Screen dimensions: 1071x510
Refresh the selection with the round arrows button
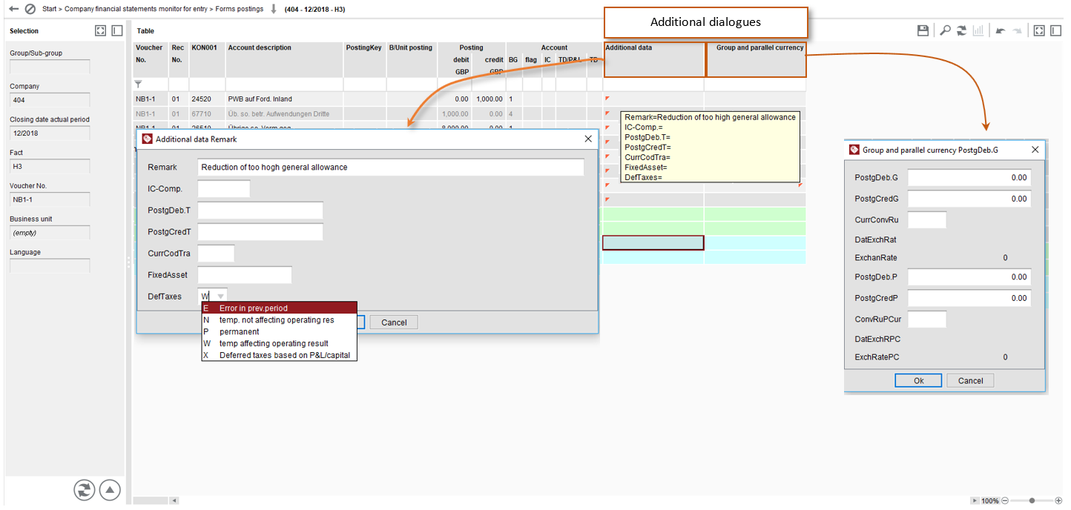[85, 490]
